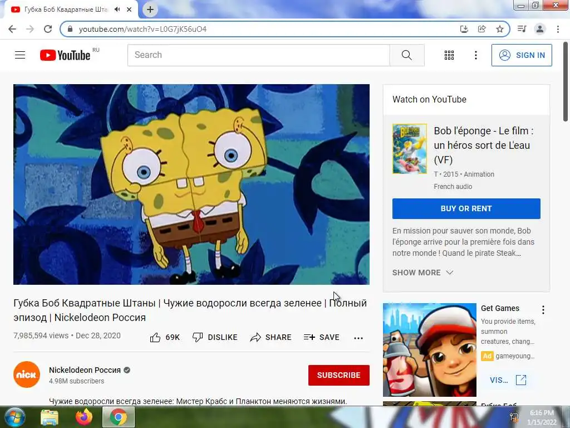The image size is (570, 428).
Task: Click the video title Губка Боб Квадратные Штаны
Action: pos(190,310)
